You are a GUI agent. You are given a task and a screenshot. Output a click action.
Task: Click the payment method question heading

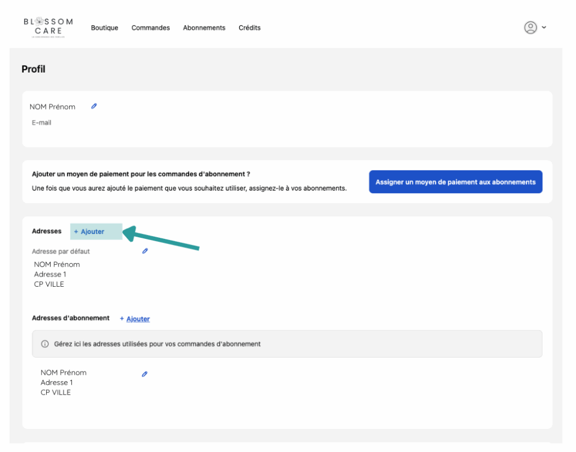tap(141, 174)
